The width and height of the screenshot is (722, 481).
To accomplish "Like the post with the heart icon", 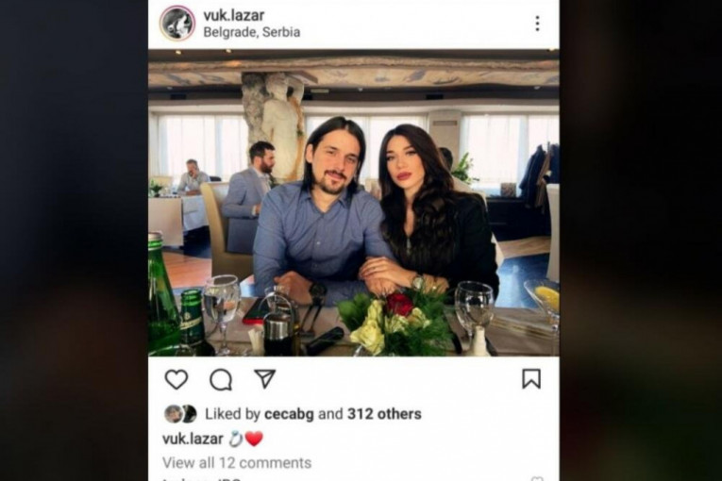I will [176, 380].
